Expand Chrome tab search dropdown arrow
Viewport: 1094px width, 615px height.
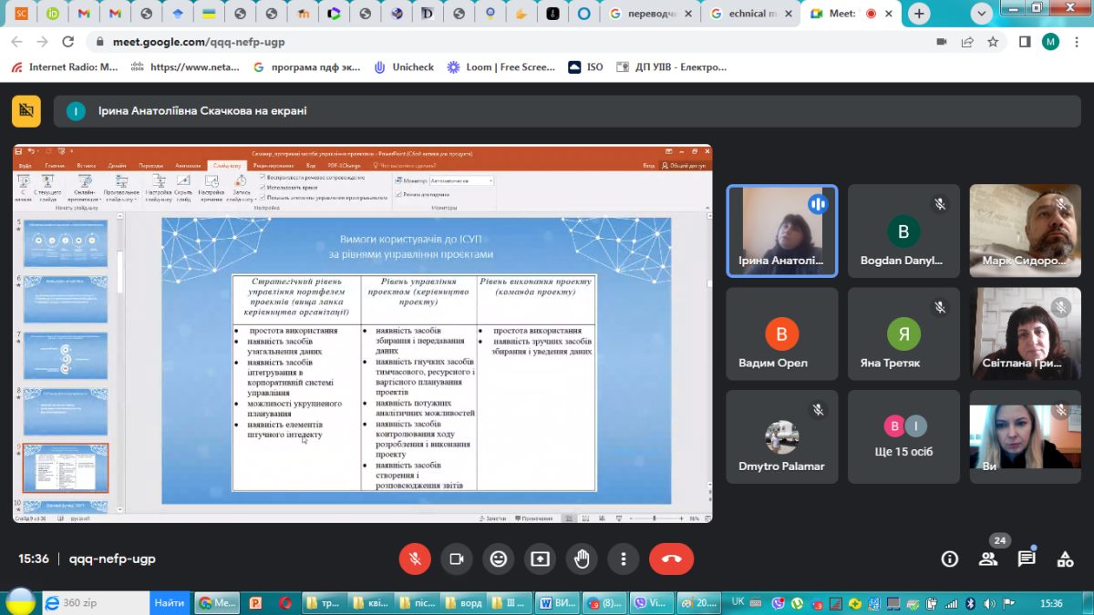click(981, 14)
